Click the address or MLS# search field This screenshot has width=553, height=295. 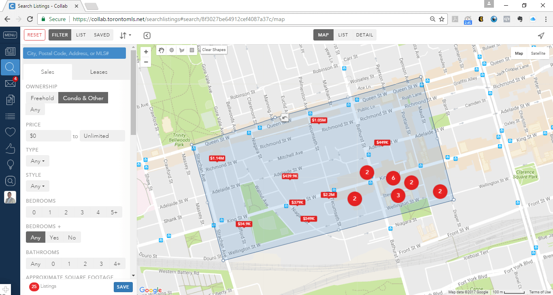pyautogui.click(x=74, y=53)
